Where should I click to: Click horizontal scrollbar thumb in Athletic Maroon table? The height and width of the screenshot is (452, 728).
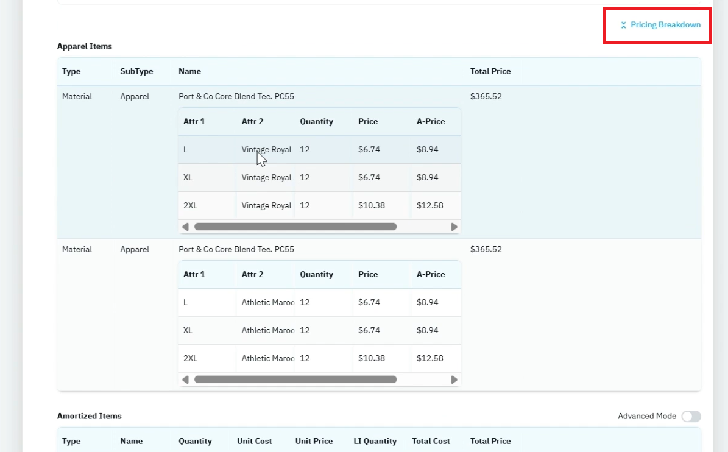pos(295,380)
